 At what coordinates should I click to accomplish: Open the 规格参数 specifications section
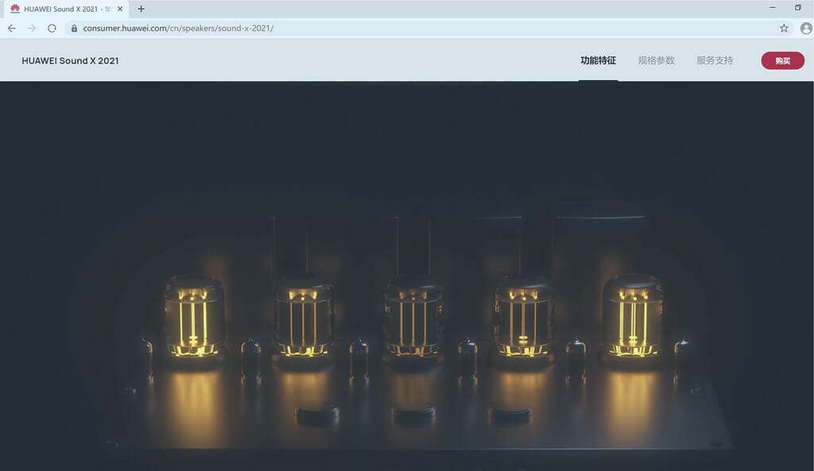(x=656, y=60)
